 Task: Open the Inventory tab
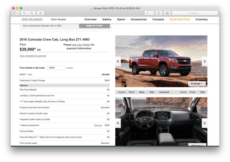(x=202, y=19)
